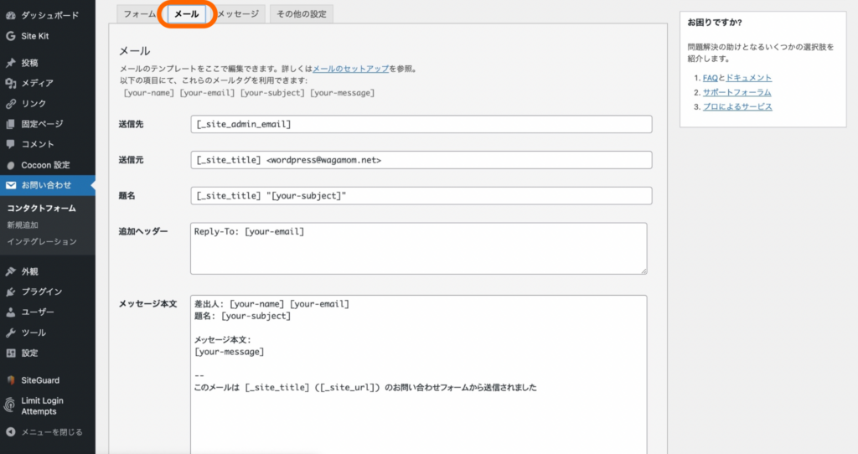Viewport: 858px width, 454px height.
Task: Open the サポートフォーラム link
Action: (x=737, y=92)
